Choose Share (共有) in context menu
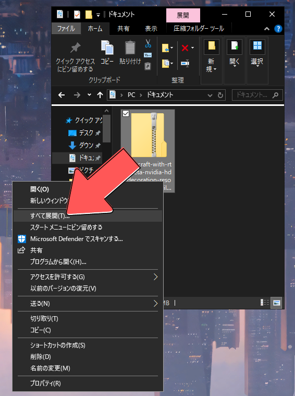The image size is (295, 396). click(x=88, y=250)
